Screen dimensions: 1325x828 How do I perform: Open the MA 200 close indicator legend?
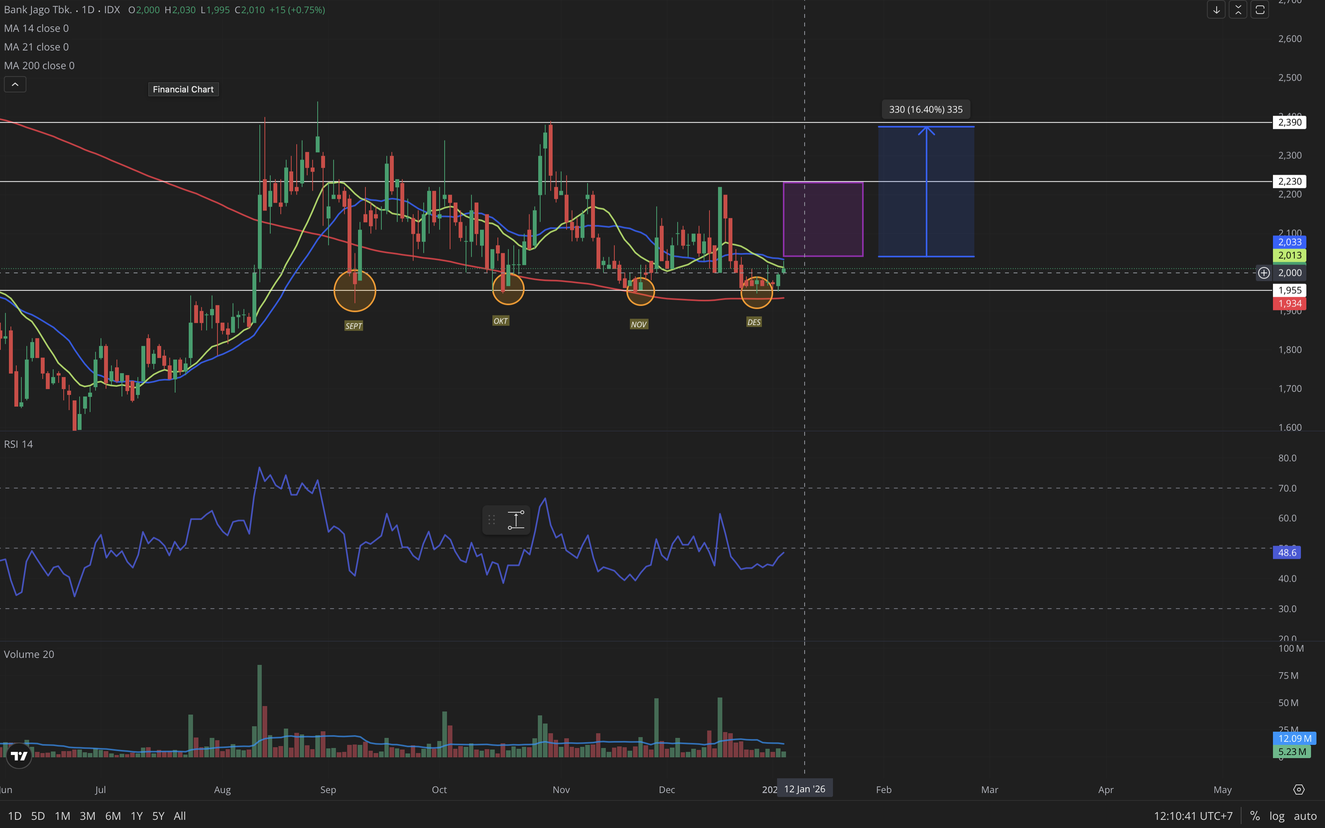(x=39, y=66)
